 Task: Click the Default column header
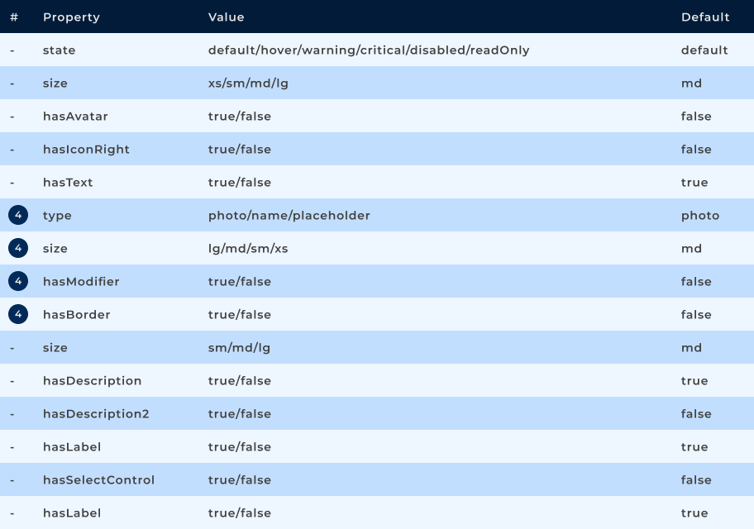pos(704,17)
